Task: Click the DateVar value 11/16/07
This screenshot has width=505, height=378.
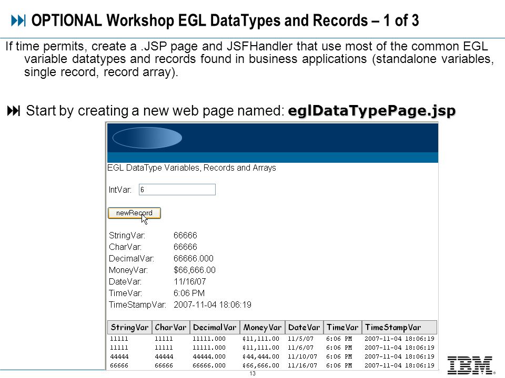Action: [190, 281]
